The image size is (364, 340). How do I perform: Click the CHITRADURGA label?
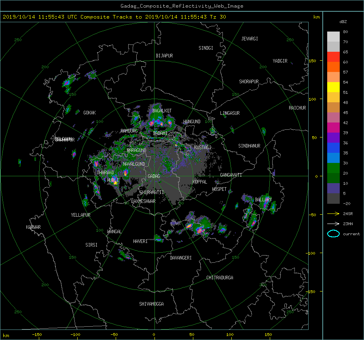[x=220, y=278]
